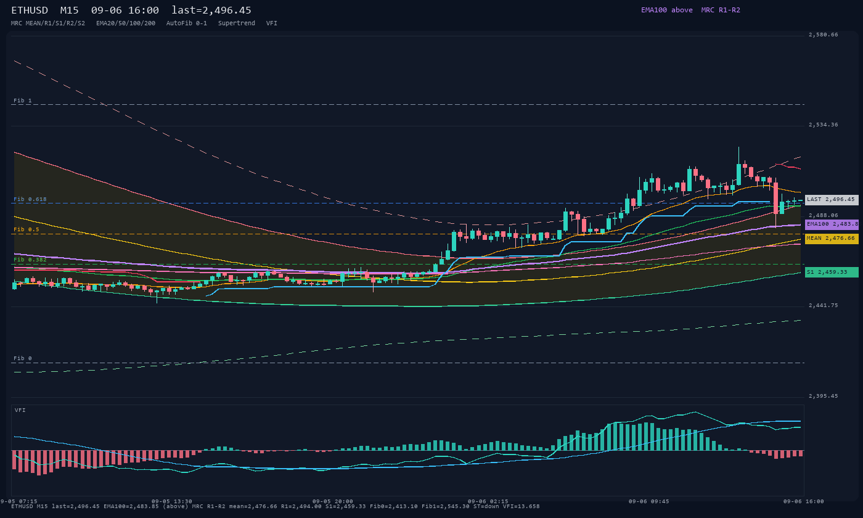
Task: Click the LAST 2,496.45 price tag
Action: point(832,200)
